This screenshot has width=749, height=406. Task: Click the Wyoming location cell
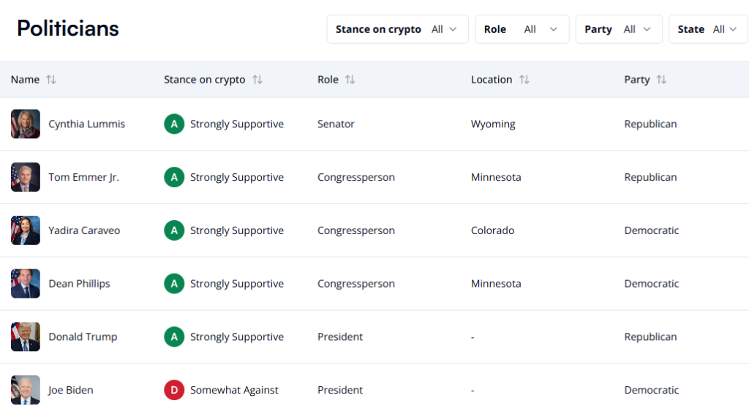tap(493, 124)
